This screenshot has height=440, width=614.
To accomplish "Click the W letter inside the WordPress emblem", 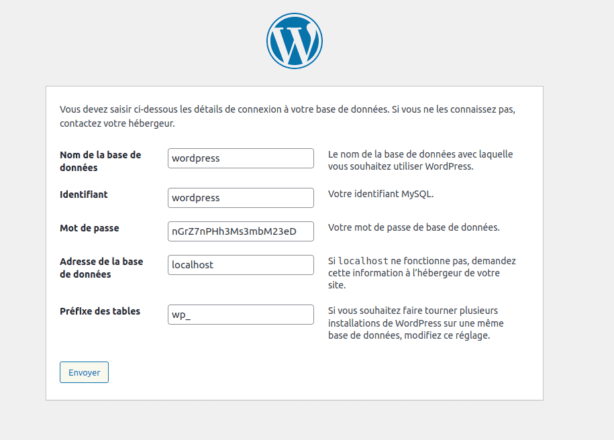I will (295, 40).
